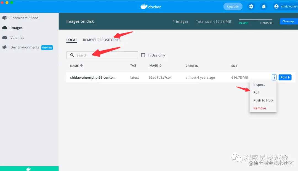The width and height of the screenshot is (298, 171).
Task: Click the 616.78 MB size cell
Action: (x=240, y=78)
